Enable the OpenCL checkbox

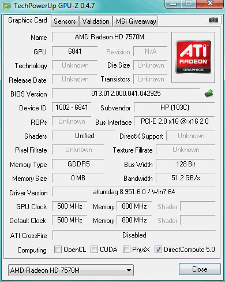tap(58, 250)
